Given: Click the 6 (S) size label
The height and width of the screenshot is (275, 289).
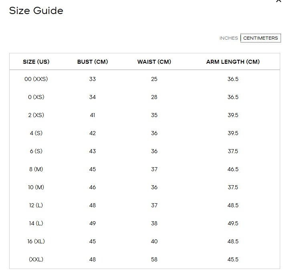Looking at the screenshot, I should pyautogui.click(x=36, y=151).
